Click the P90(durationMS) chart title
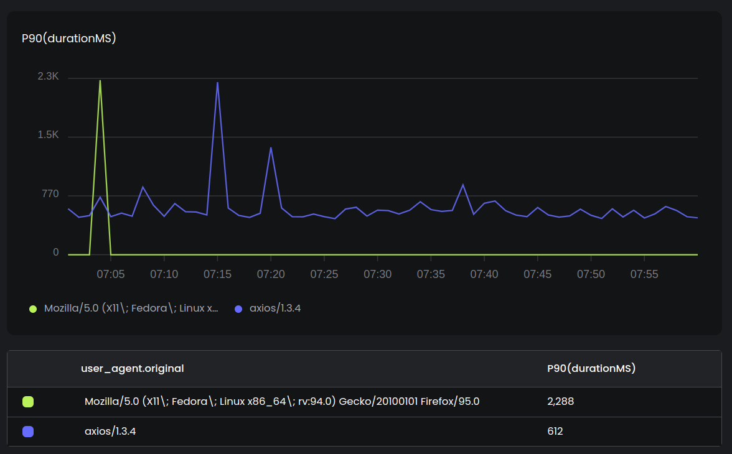Screen dimensions: 732x454 pyautogui.click(x=69, y=39)
